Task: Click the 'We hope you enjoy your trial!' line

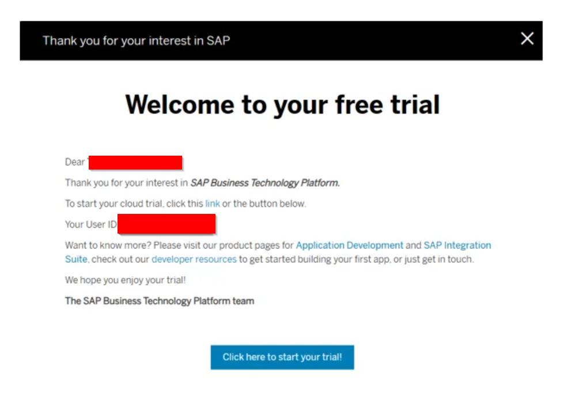Action: click(x=126, y=280)
